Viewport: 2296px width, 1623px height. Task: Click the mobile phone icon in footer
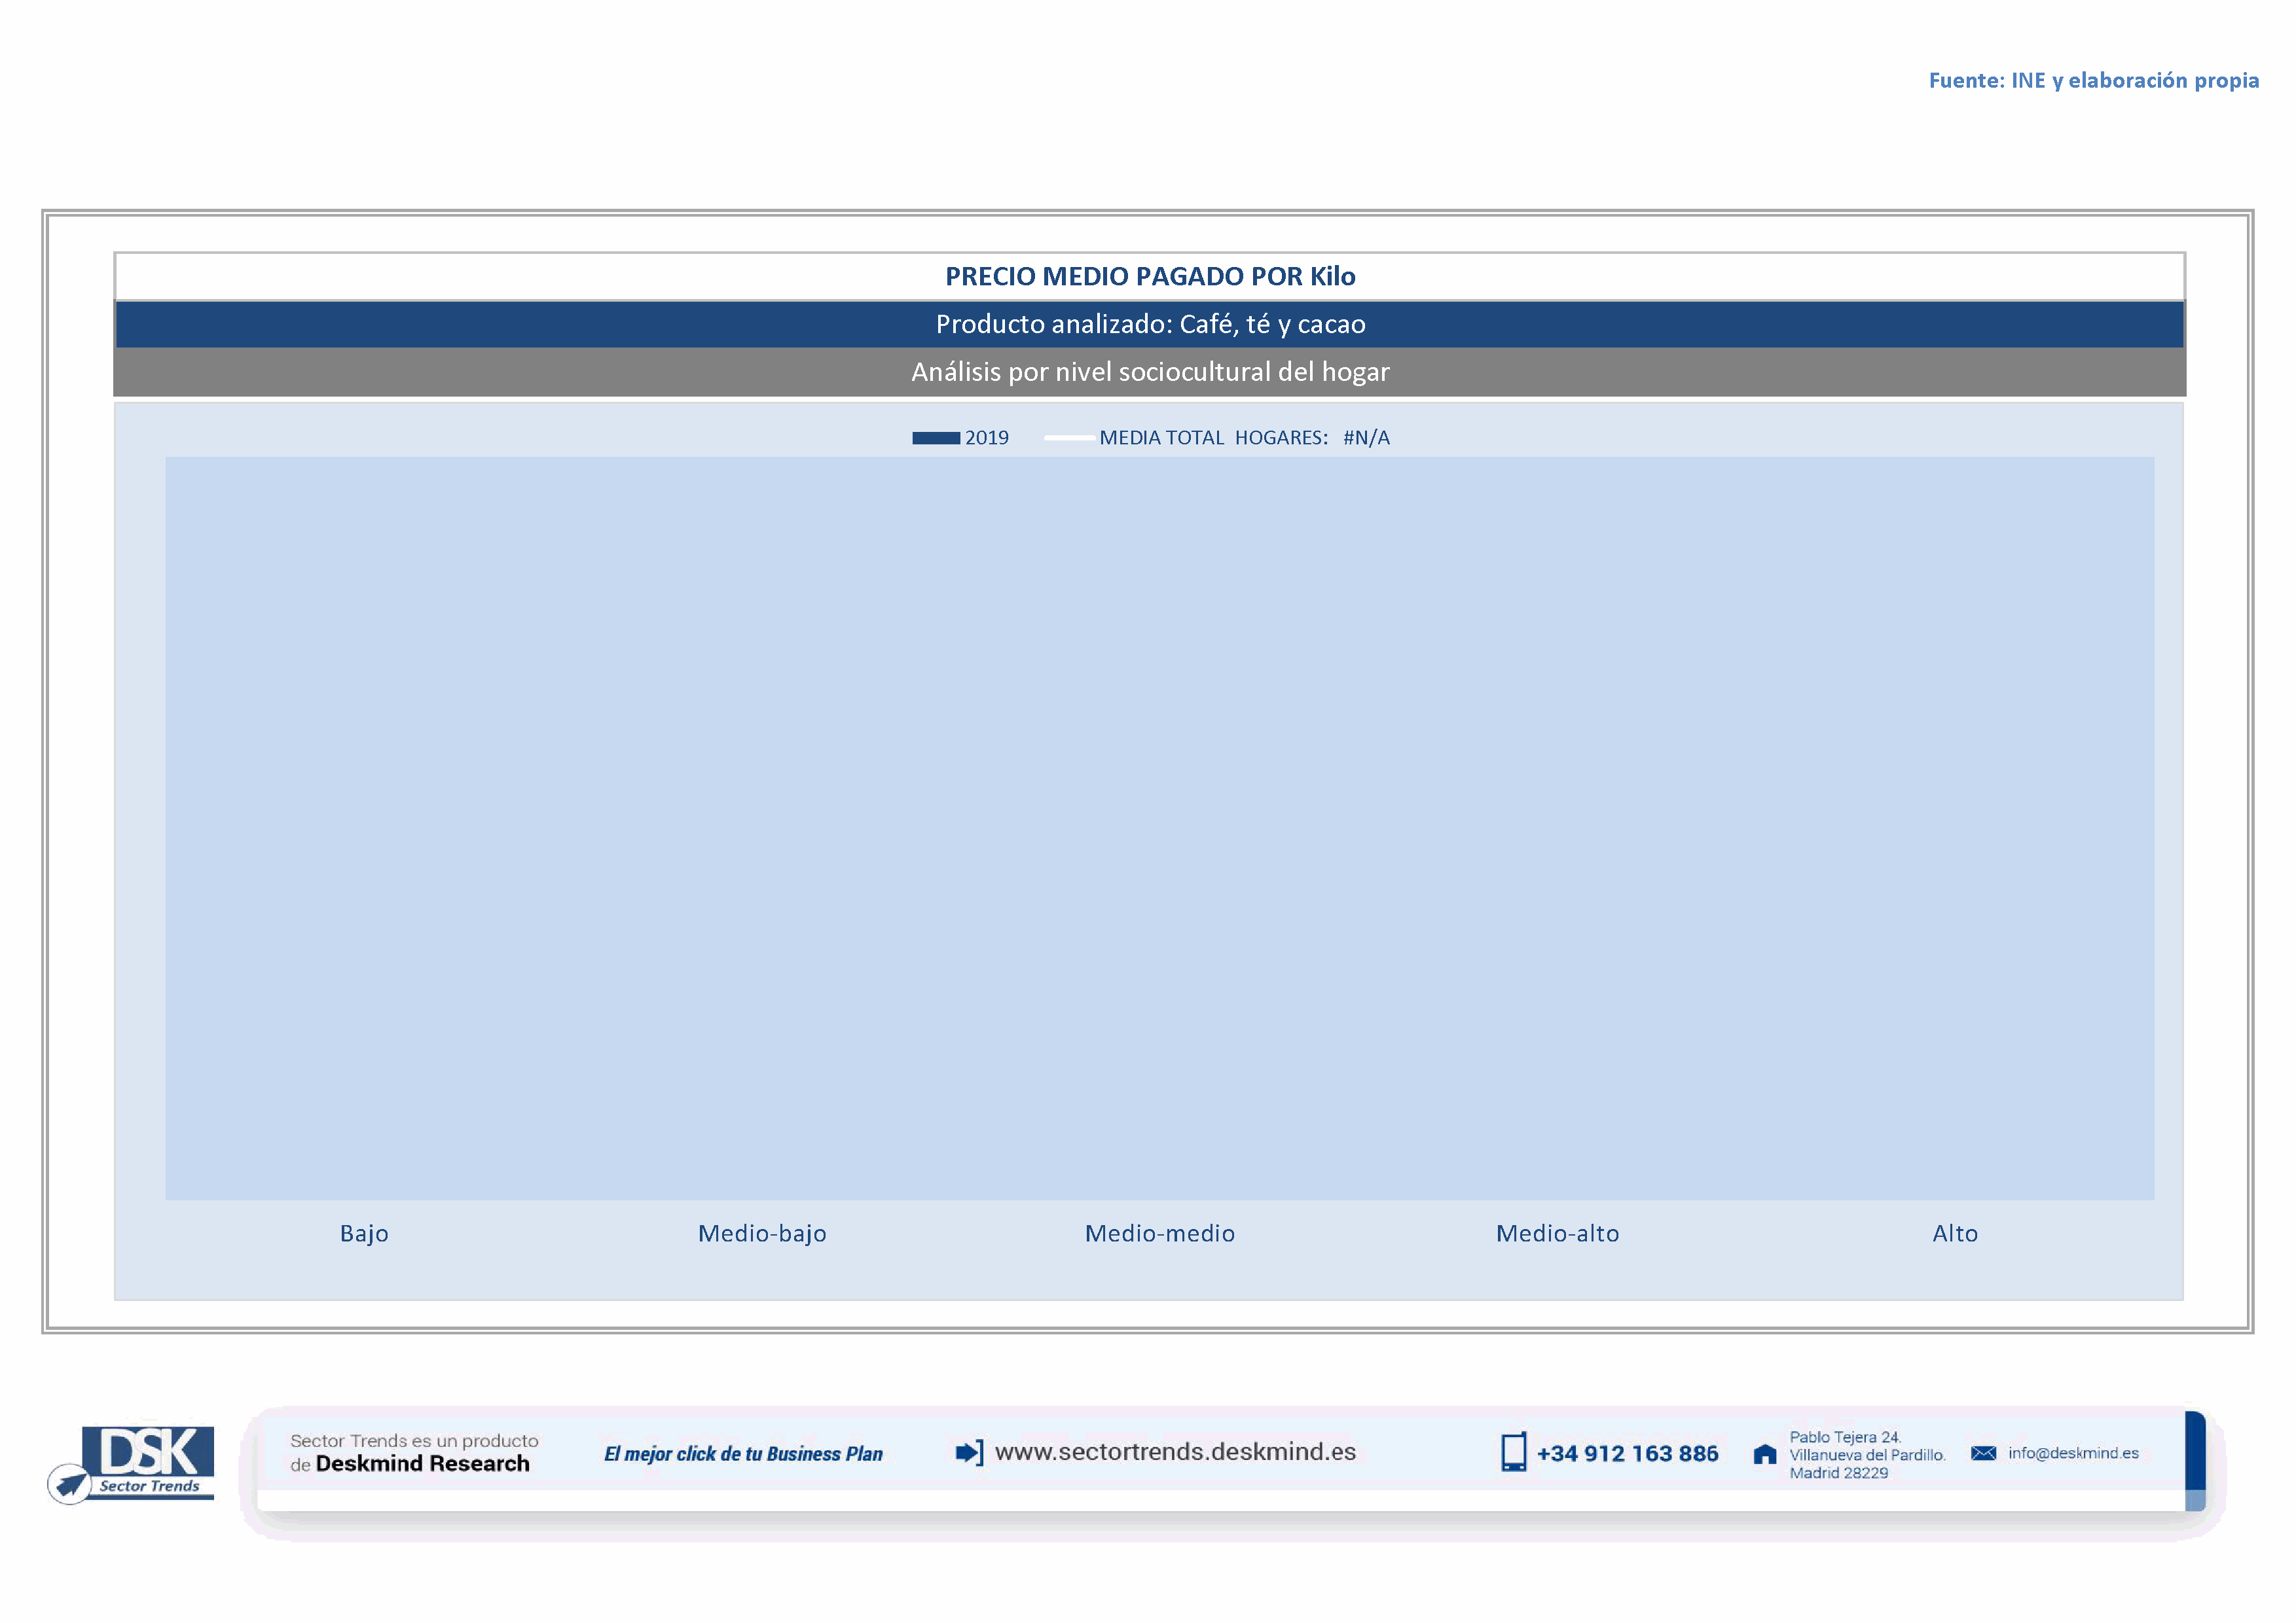(x=1513, y=1452)
